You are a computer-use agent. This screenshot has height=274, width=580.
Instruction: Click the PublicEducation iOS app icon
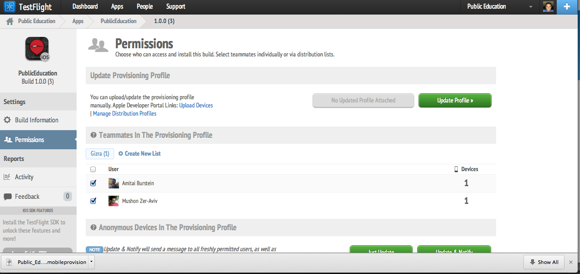pos(37,49)
